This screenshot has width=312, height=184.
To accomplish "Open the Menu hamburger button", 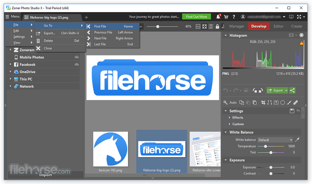I will pyautogui.click(x=12, y=16).
